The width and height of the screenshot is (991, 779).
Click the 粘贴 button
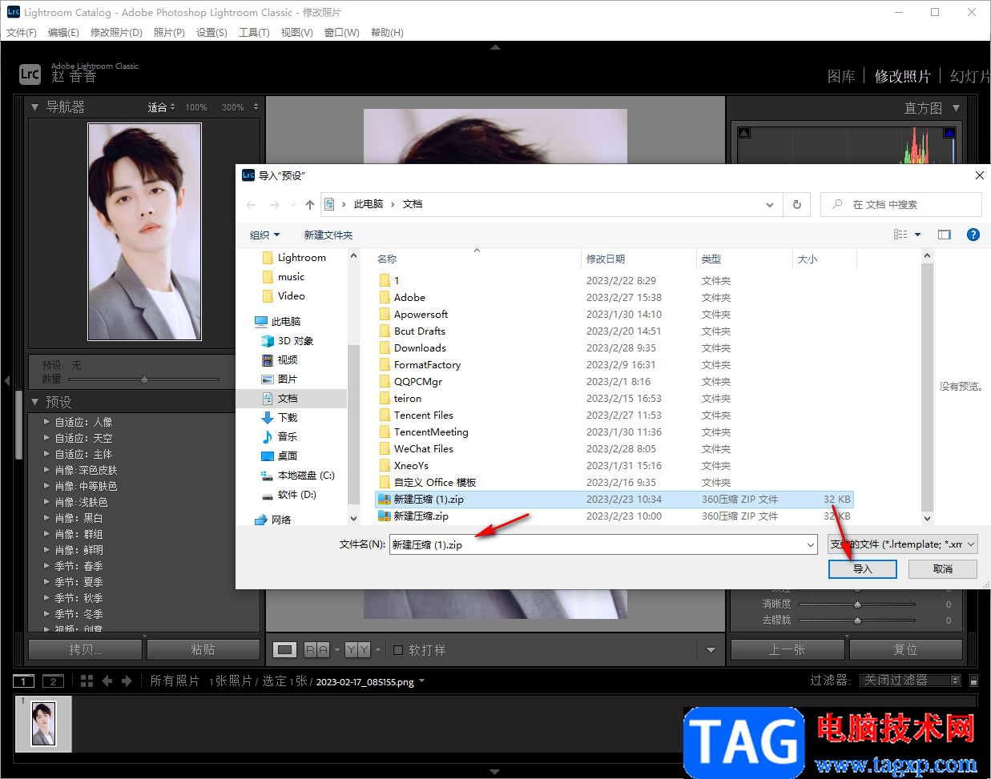click(203, 649)
